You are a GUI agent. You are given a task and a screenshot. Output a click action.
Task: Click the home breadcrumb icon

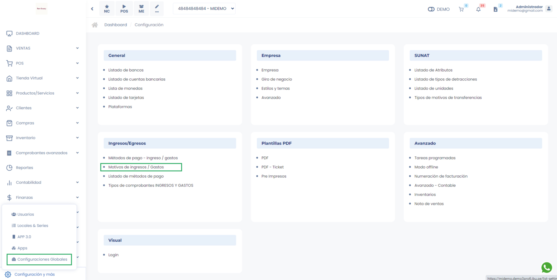tap(95, 25)
